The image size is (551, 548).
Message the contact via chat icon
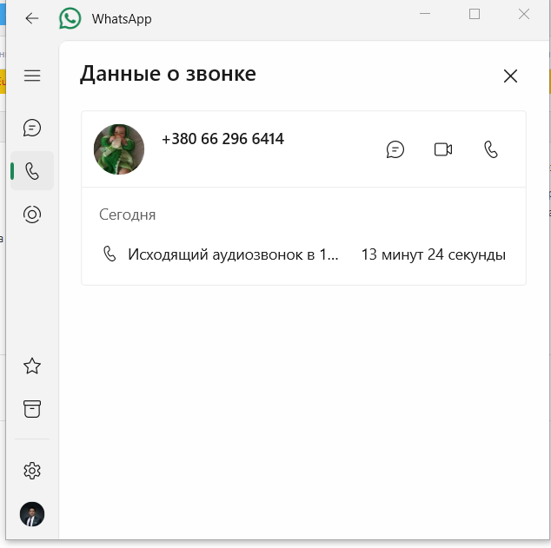(x=395, y=149)
